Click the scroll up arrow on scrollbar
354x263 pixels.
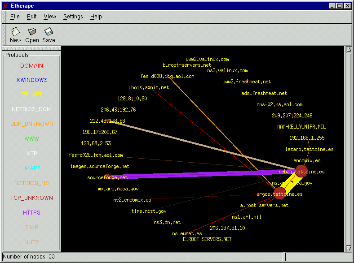(x=349, y=49)
